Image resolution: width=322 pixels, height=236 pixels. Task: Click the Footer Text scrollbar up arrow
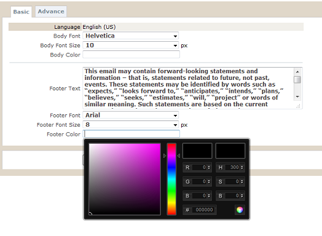[297, 71]
